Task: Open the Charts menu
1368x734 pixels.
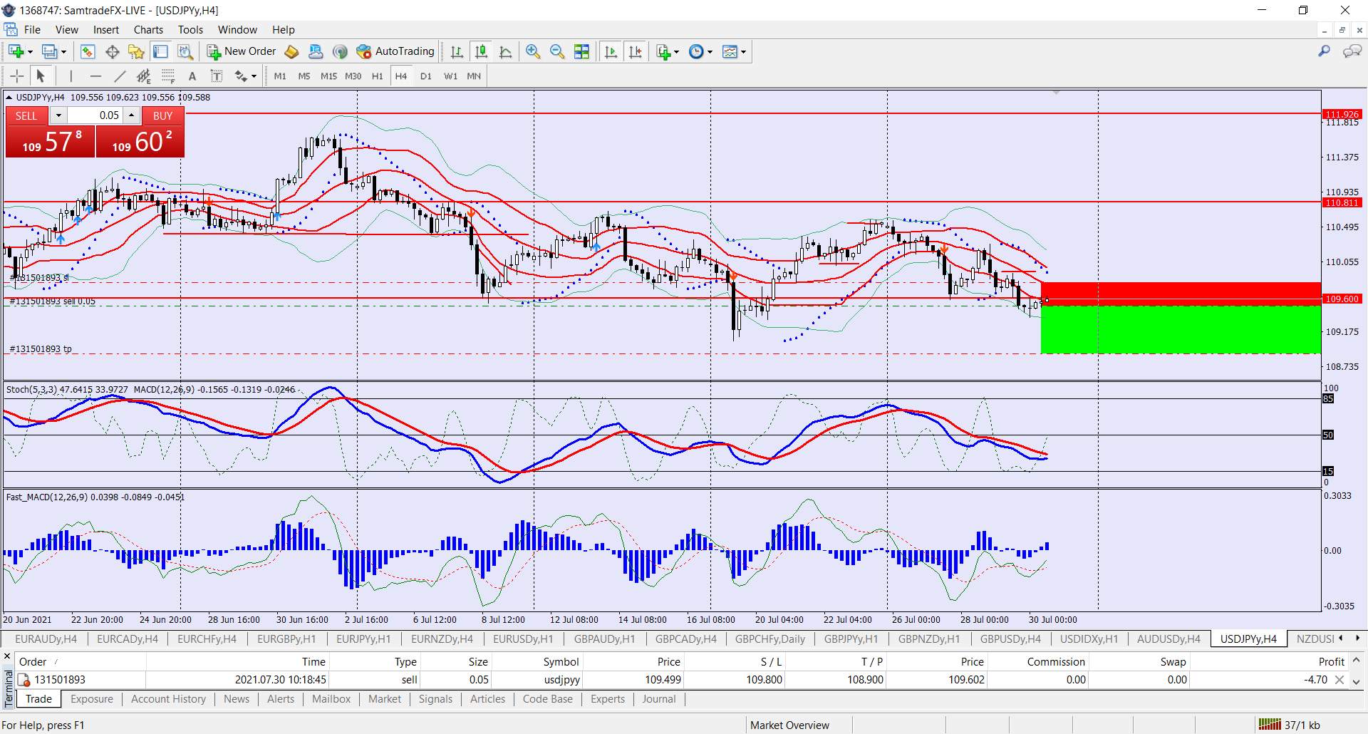Action: 148,29
